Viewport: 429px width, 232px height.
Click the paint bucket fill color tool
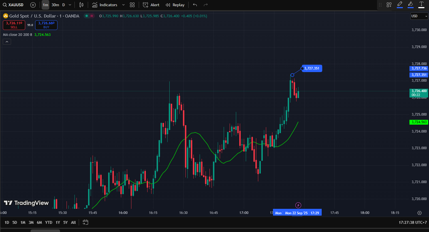(411, 4)
